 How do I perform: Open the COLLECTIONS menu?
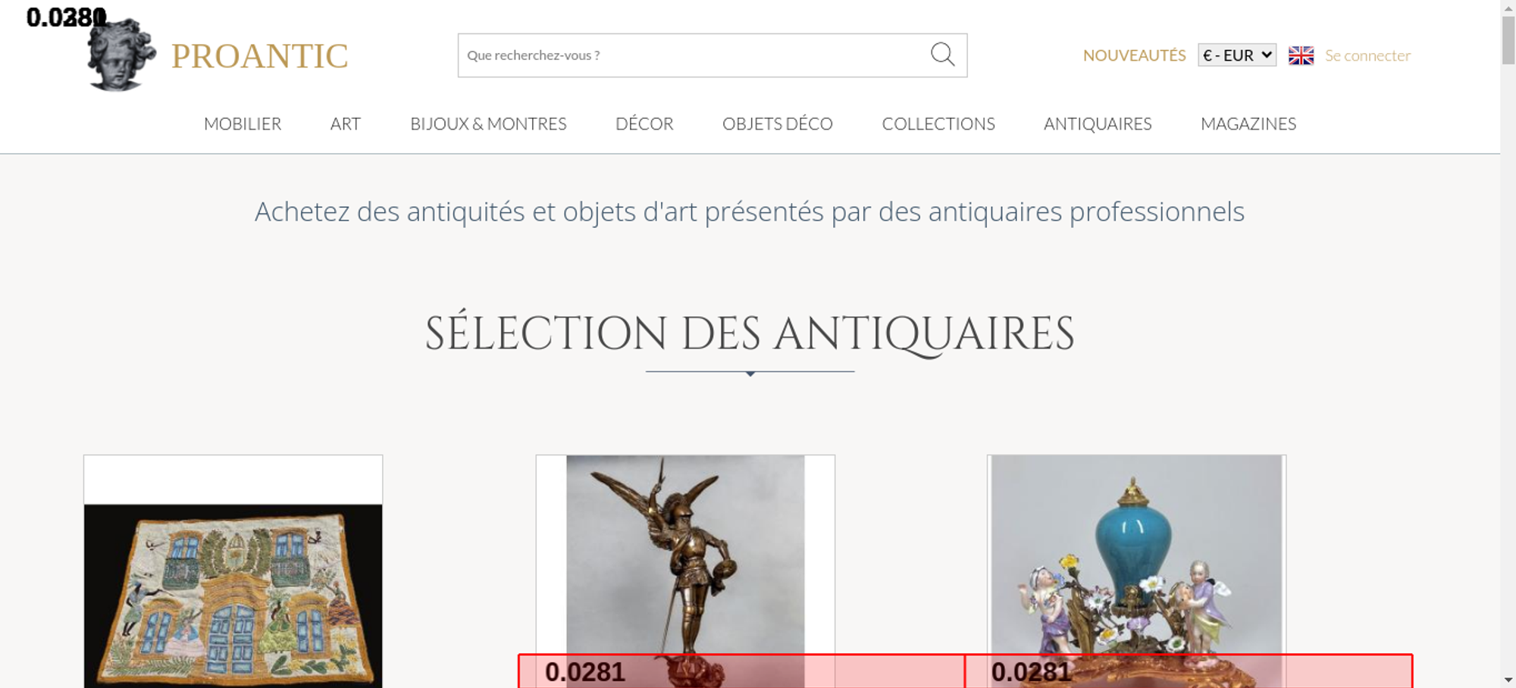(938, 124)
